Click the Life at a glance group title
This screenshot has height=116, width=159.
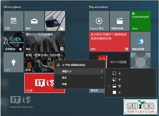[x=12, y=7]
